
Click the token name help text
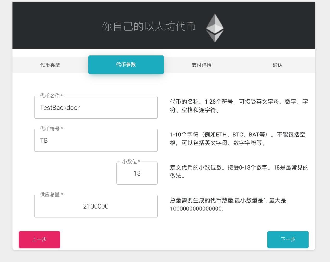[239, 106]
